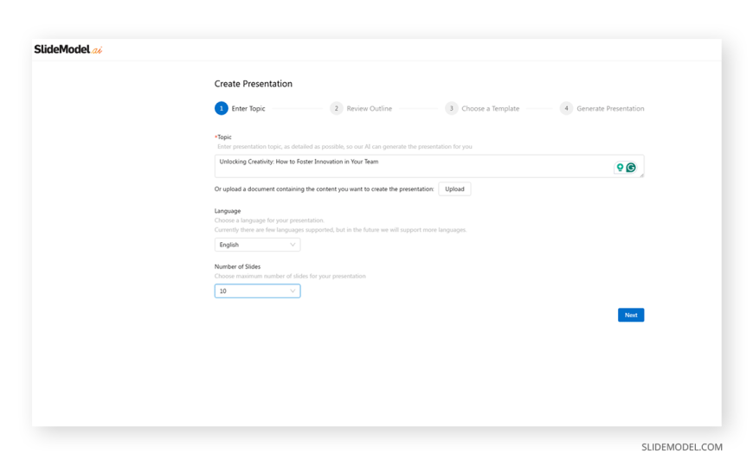Viewport: 753px width, 466px height.
Task: Click 'Choose a language for your presentation' text
Action: tap(269, 220)
